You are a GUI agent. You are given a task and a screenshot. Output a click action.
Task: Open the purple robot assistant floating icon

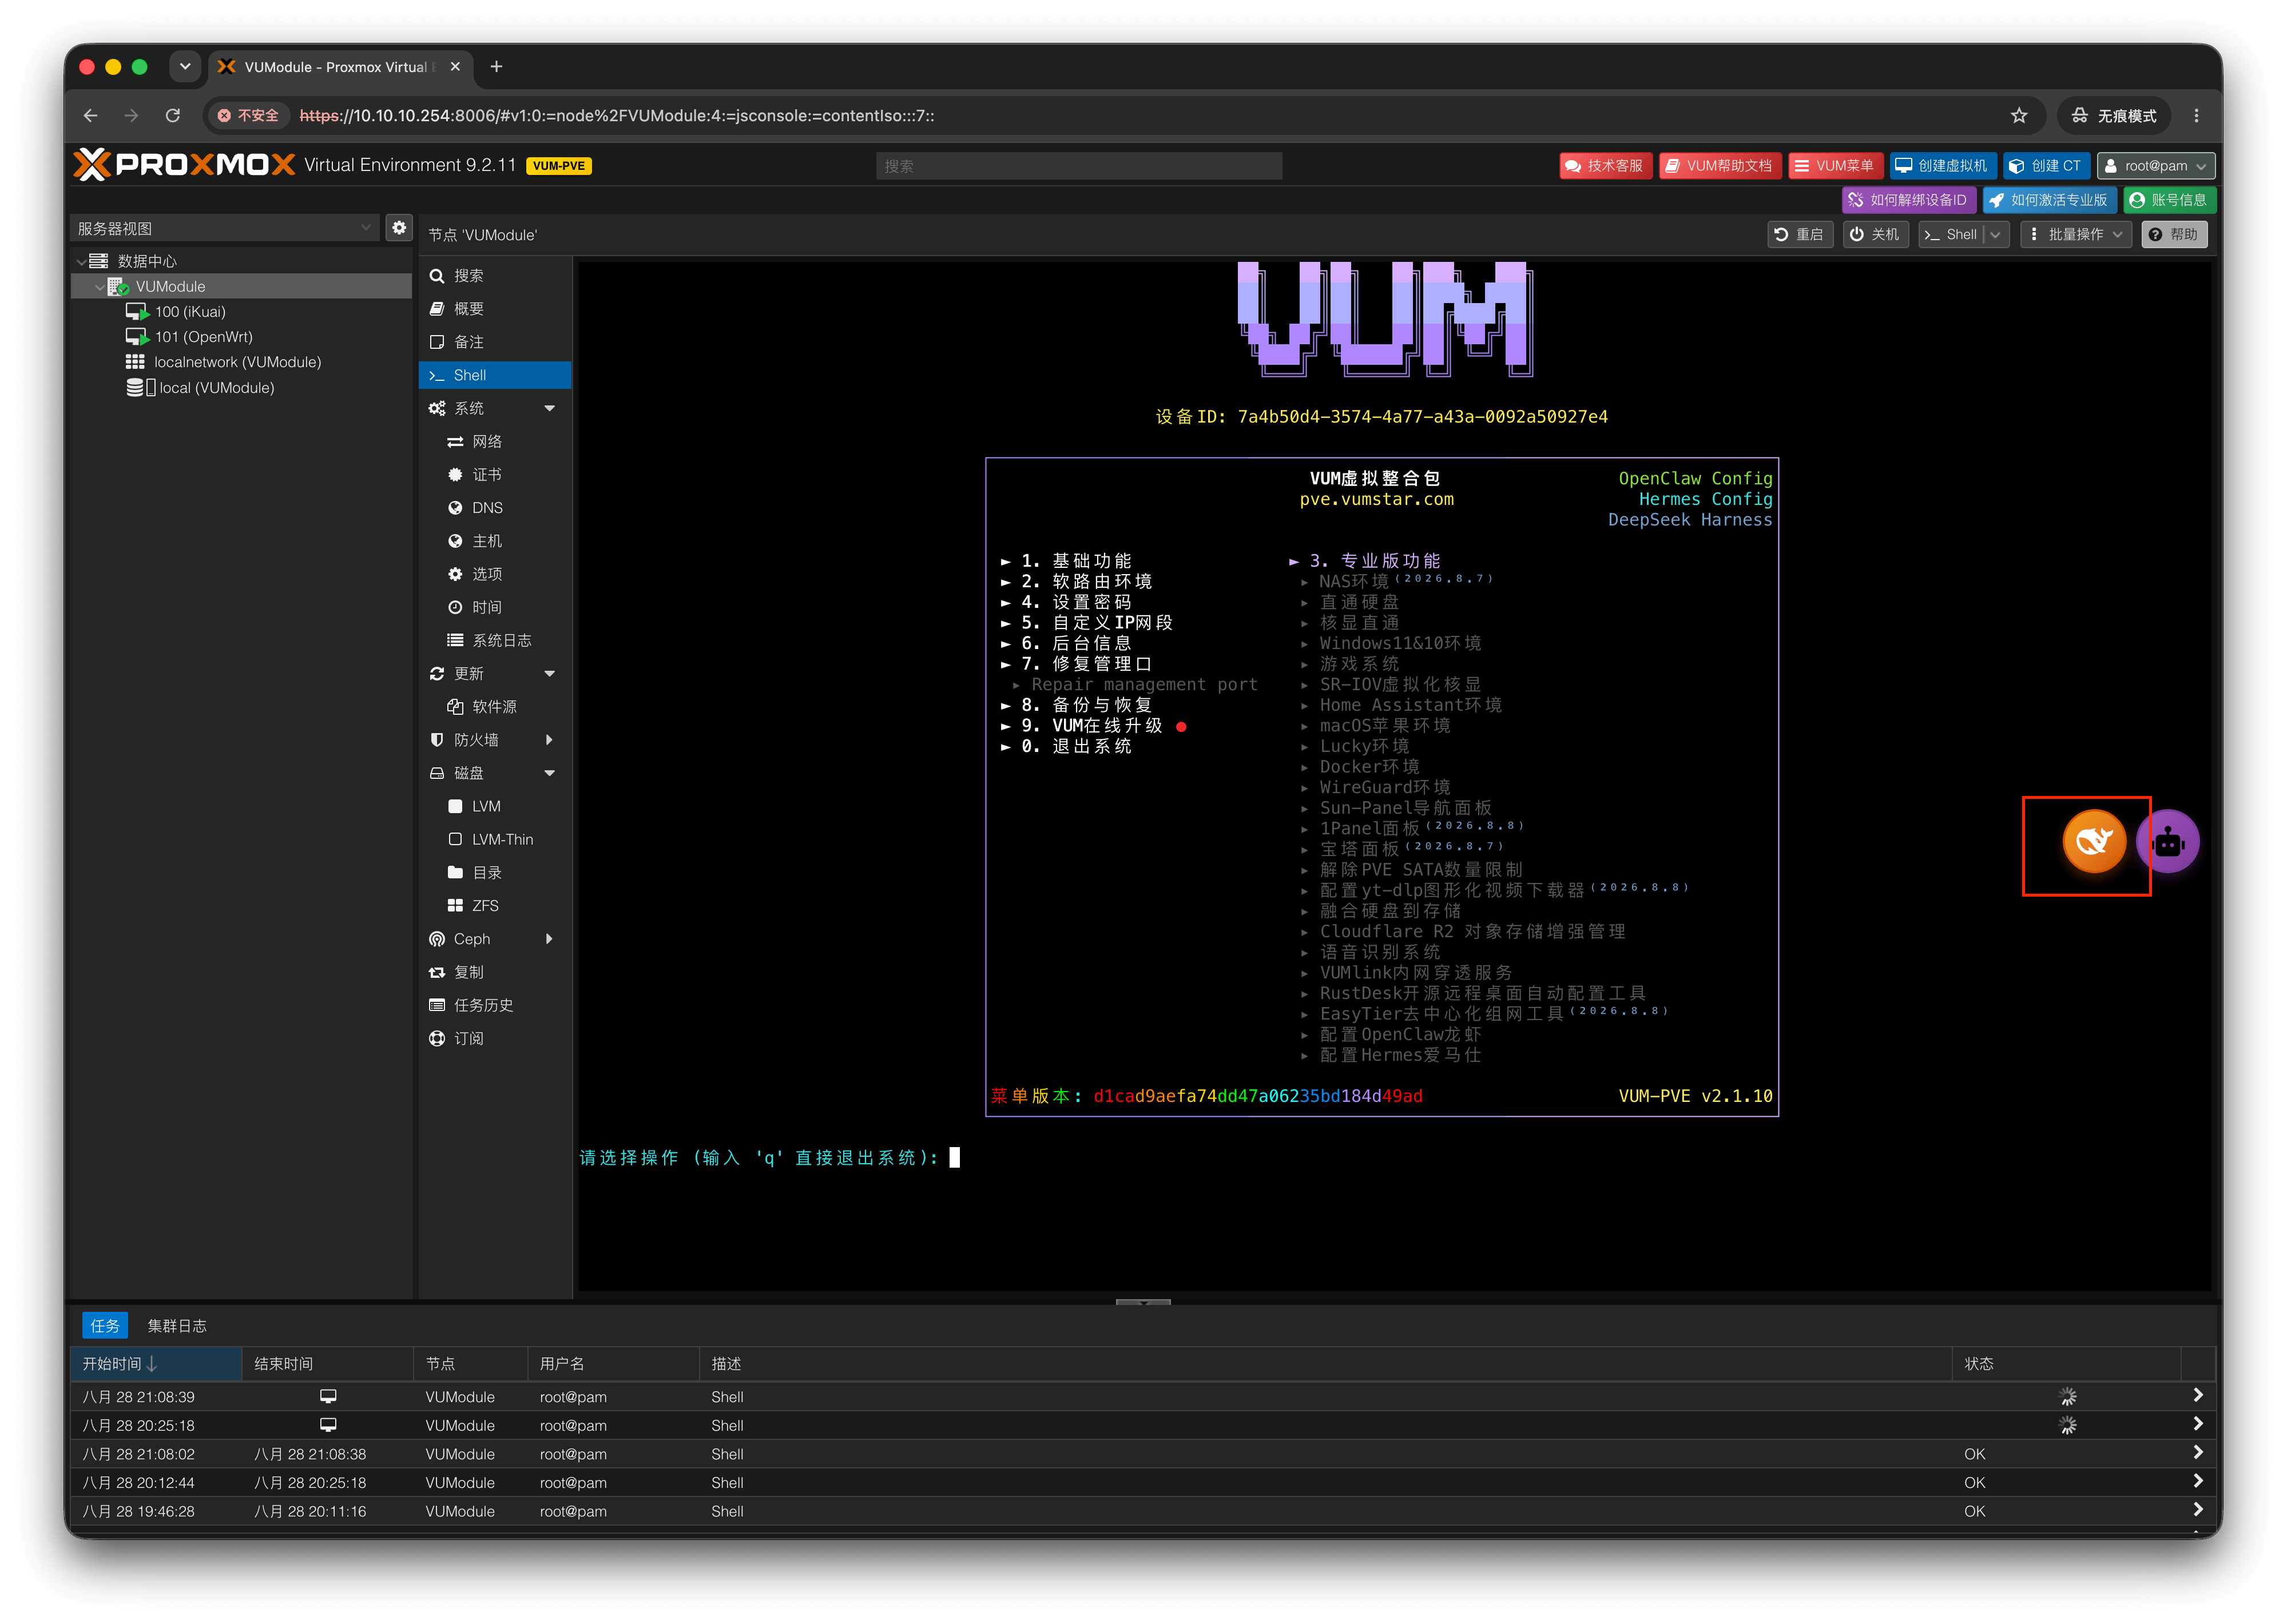2167,841
